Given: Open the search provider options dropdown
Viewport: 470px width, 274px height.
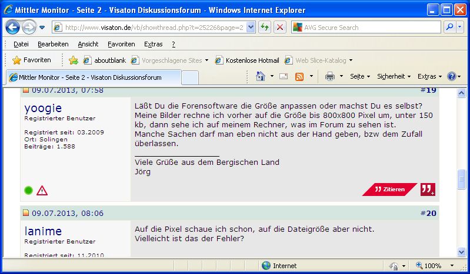Looking at the screenshot, I should [460, 27].
